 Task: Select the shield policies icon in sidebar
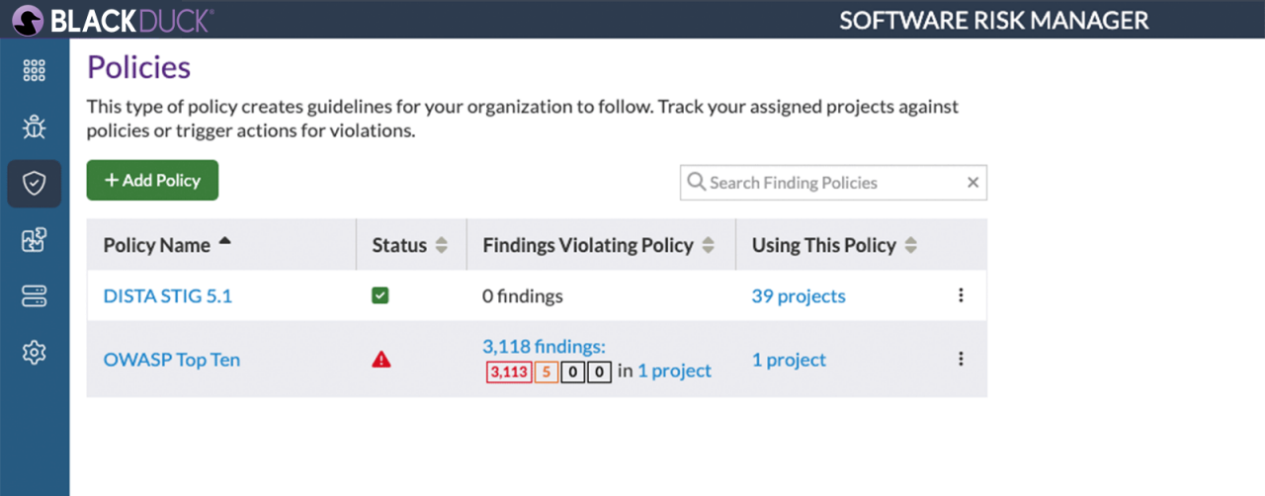pyautogui.click(x=35, y=184)
